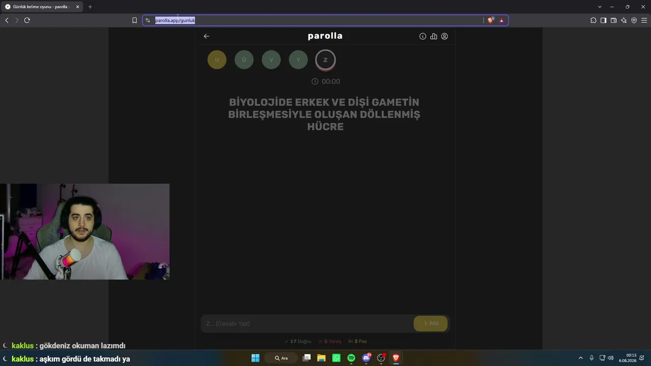This screenshot has width=651, height=366.
Task: Open the tab search dropdown arrow
Action: tap(600, 7)
